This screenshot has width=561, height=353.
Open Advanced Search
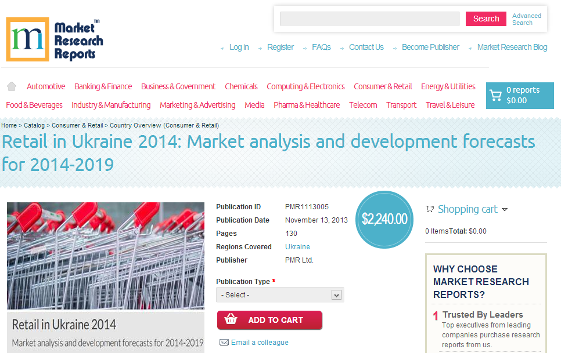526,19
